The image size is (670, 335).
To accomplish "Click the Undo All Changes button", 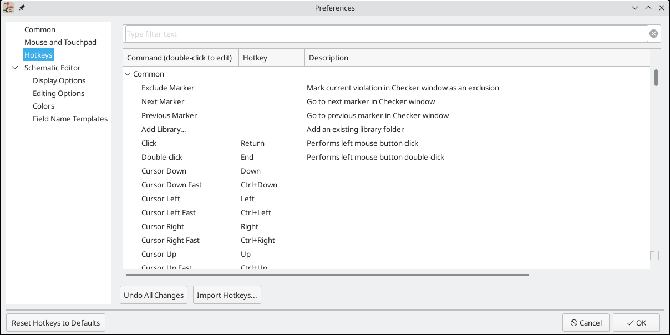I will point(154,295).
